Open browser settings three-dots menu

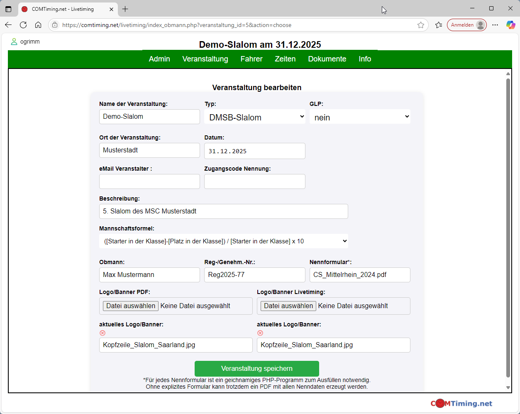495,25
